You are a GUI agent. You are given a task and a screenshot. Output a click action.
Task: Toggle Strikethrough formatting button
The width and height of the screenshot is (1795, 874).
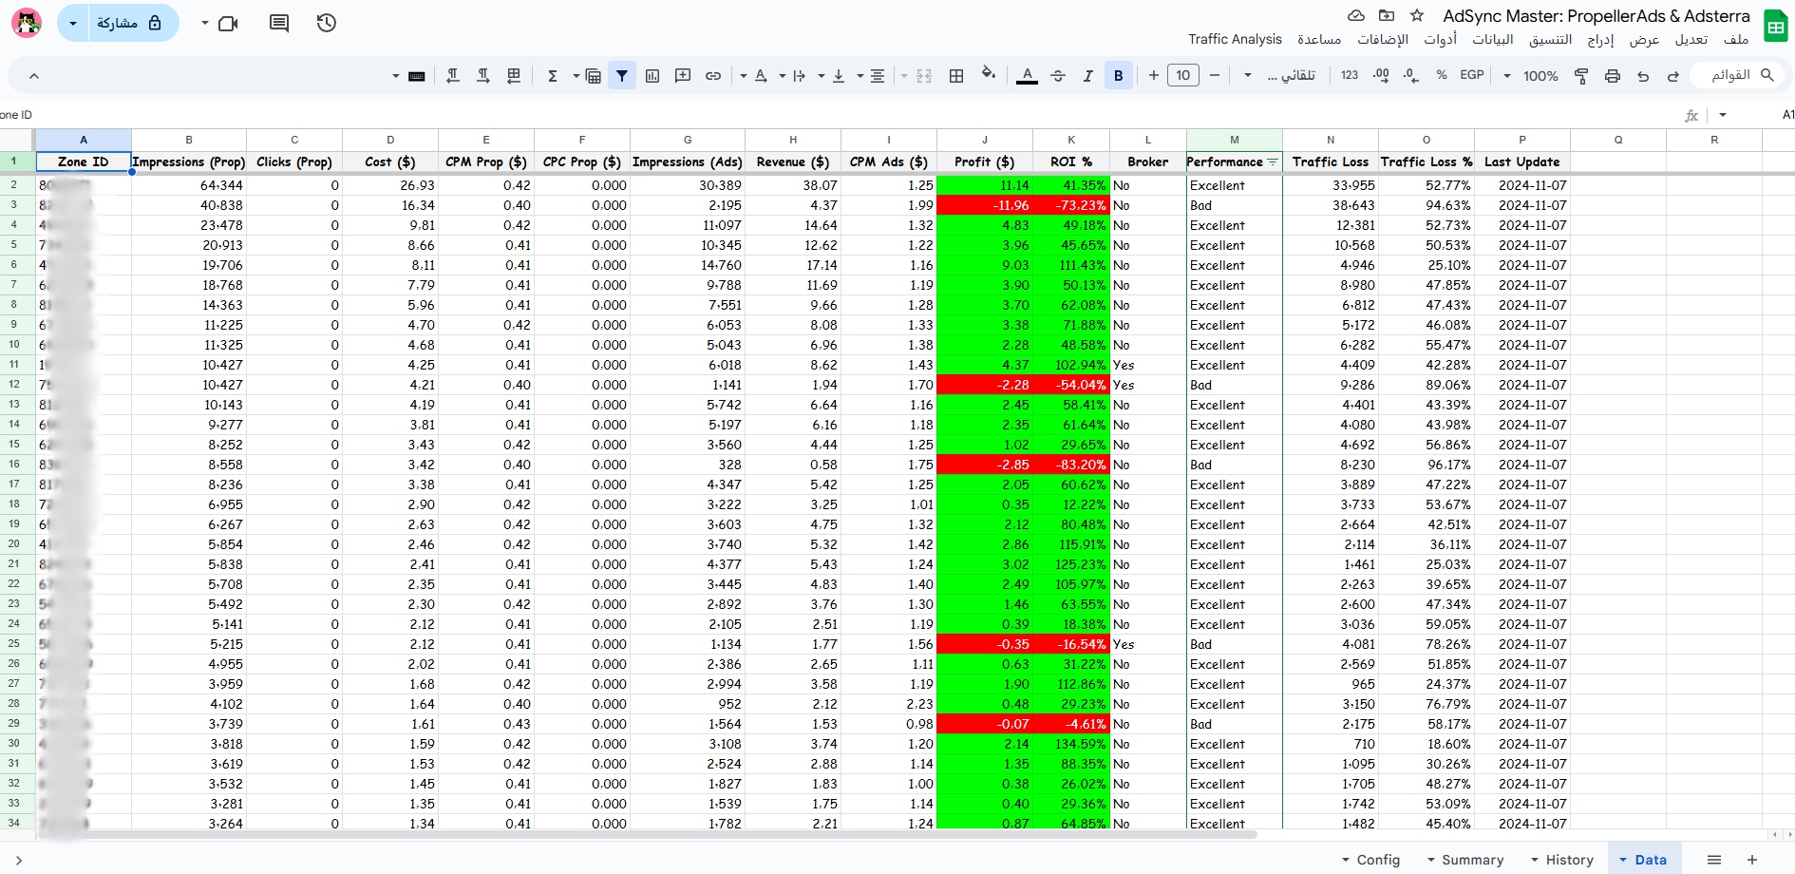click(1058, 76)
